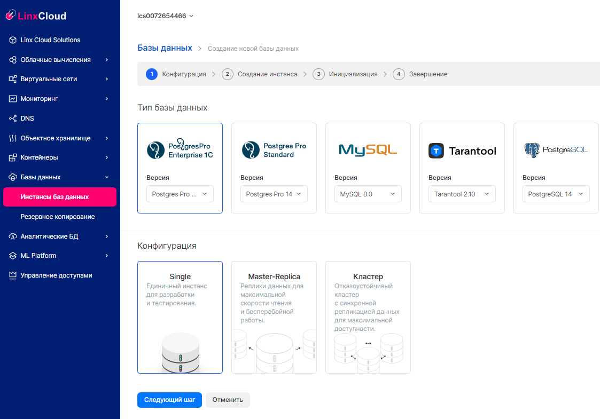Expand Мониторинг menu chevron

[107, 99]
